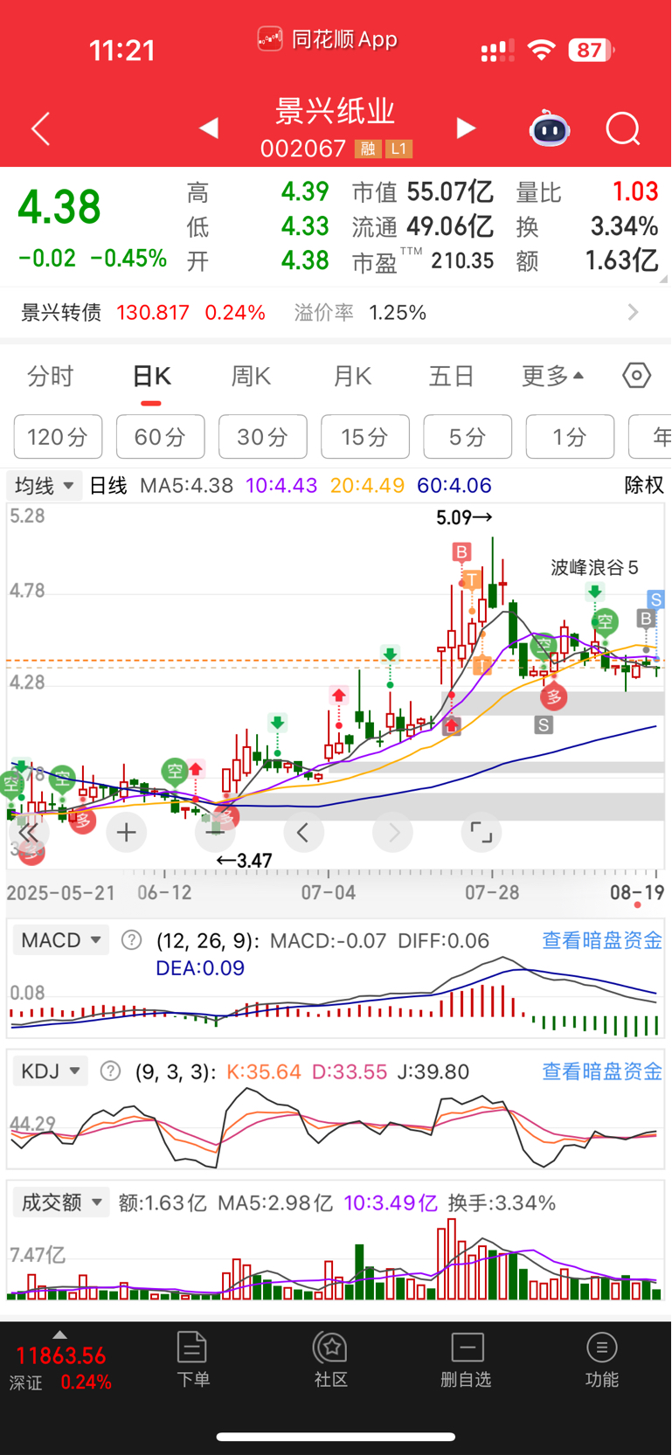Choose the 30分 interval button
The image size is (672, 1455).
(263, 436)
